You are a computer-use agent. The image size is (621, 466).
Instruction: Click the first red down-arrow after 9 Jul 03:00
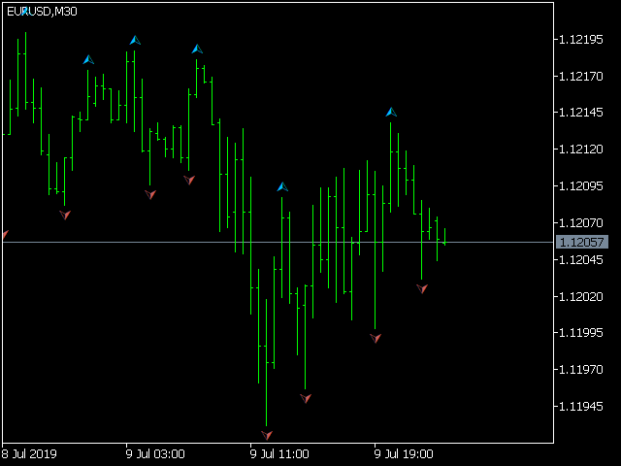point(150,194)
